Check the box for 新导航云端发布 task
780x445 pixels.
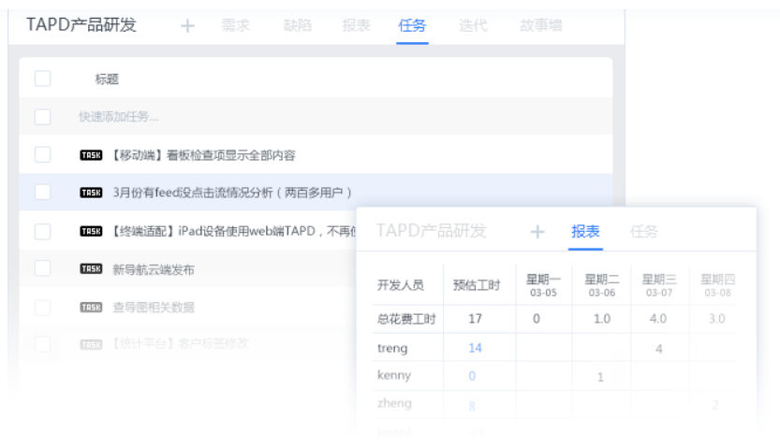point(42,268)
